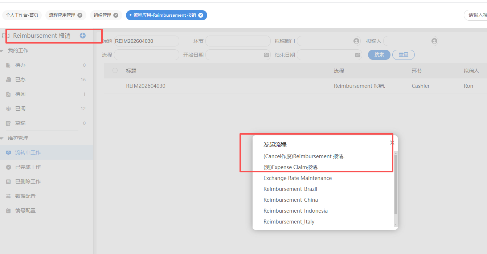Screen dimensions: 487x254
Task: Click the 拟稿人 column header
Action: pyautogui.click(x=471, y=71)
